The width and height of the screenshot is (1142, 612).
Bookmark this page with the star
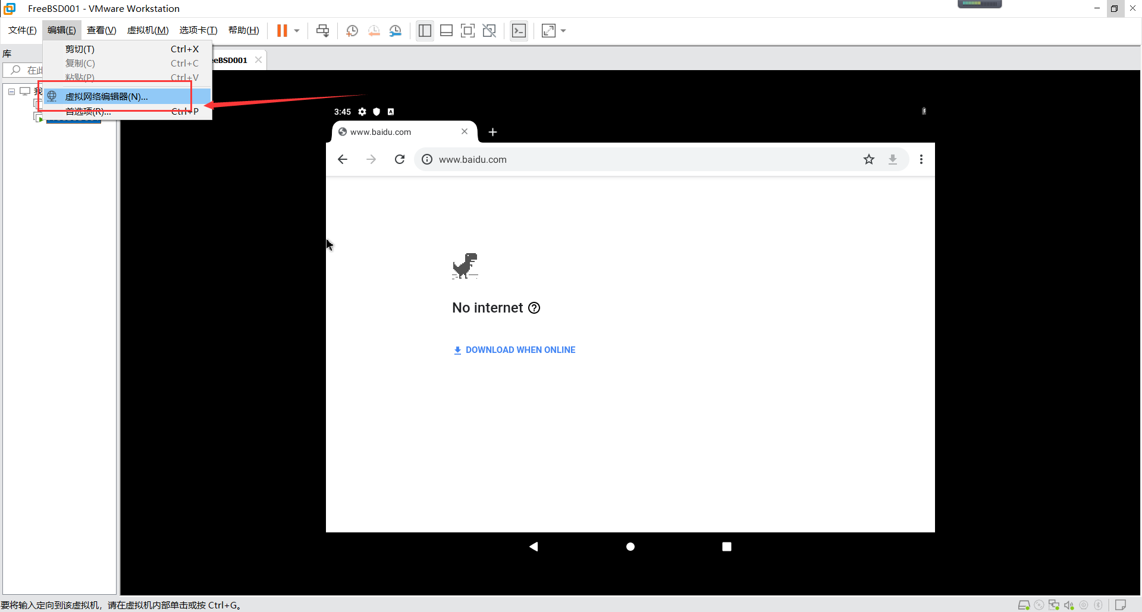869,159
